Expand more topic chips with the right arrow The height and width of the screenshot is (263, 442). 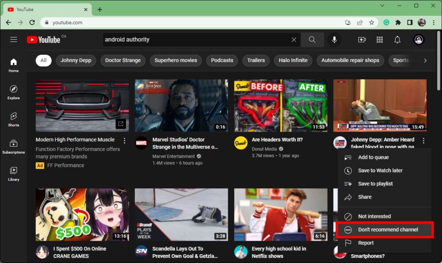(426, 60)
